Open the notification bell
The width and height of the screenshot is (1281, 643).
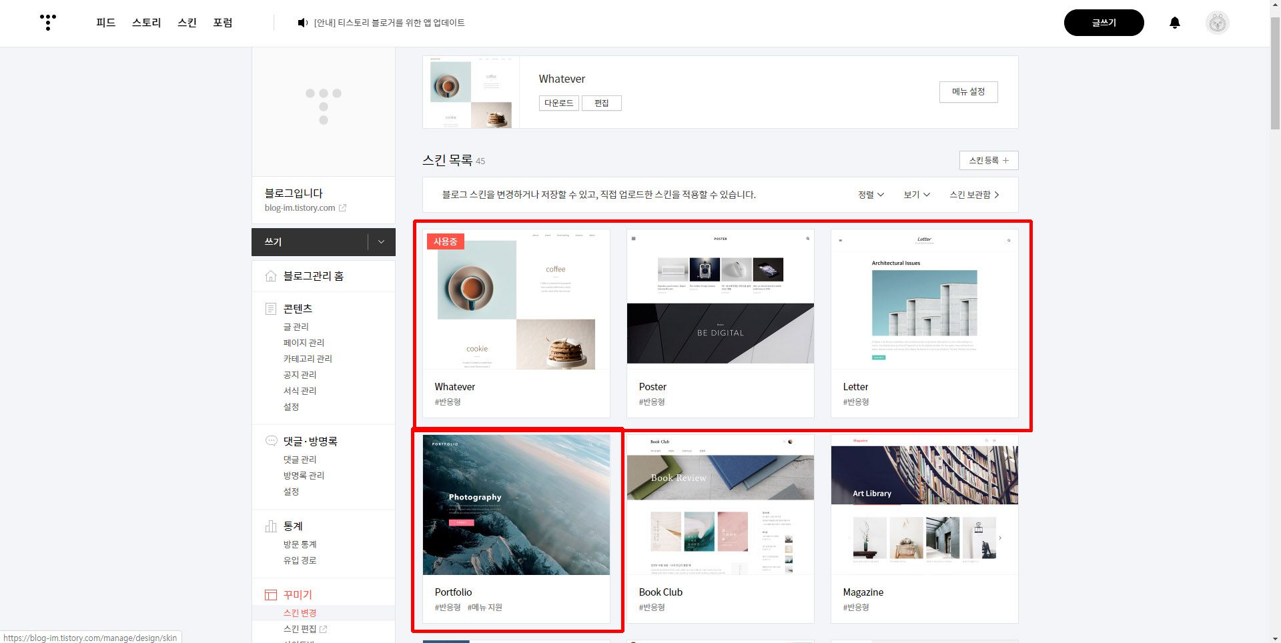coord(1175,23)
